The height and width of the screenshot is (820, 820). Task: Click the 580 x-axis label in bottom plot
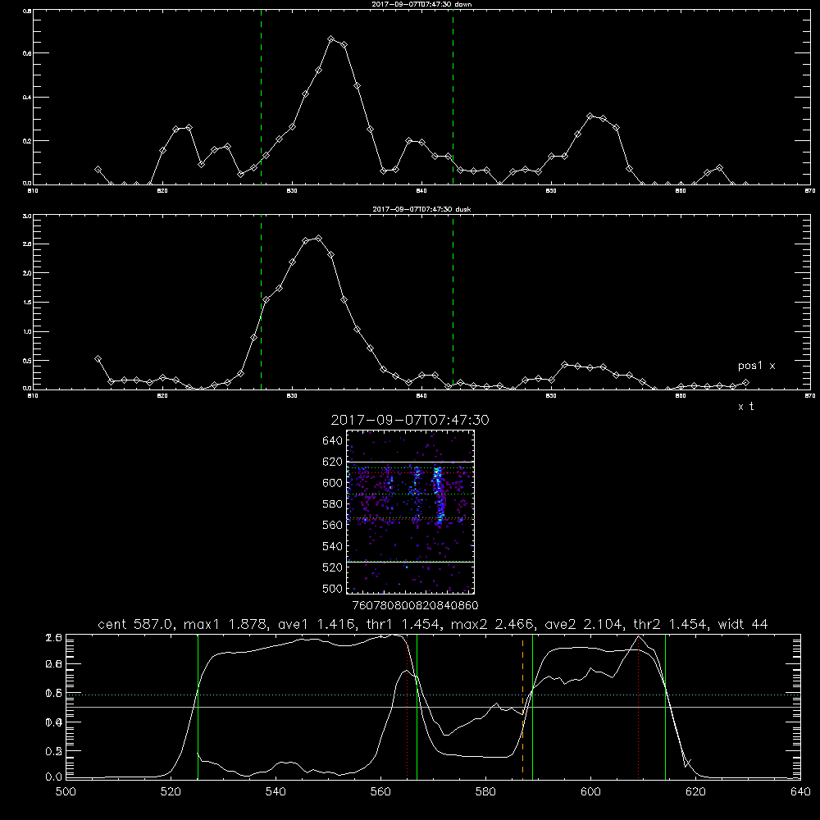click(x=485, y=792)
